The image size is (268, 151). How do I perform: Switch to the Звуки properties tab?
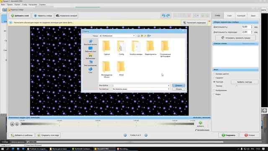[x=253, y=16]
